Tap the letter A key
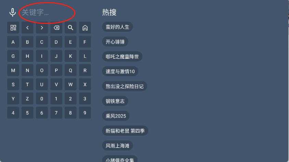 (13, 42)
